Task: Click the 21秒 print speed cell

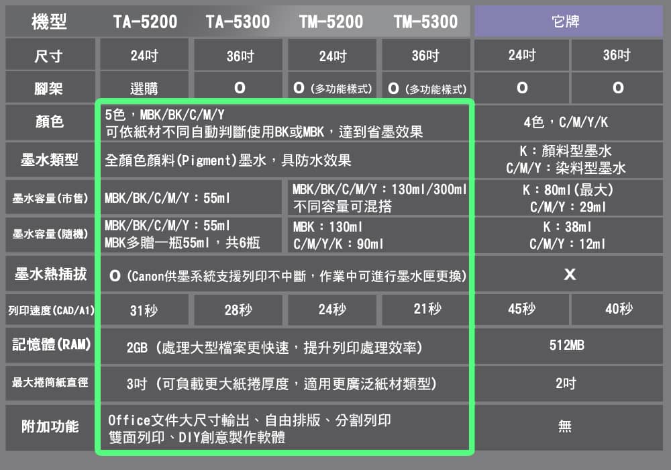Action: click(426, 310)
